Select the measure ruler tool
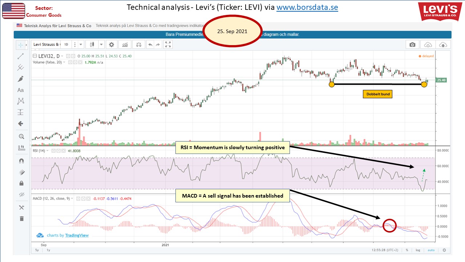 point(21,148)
